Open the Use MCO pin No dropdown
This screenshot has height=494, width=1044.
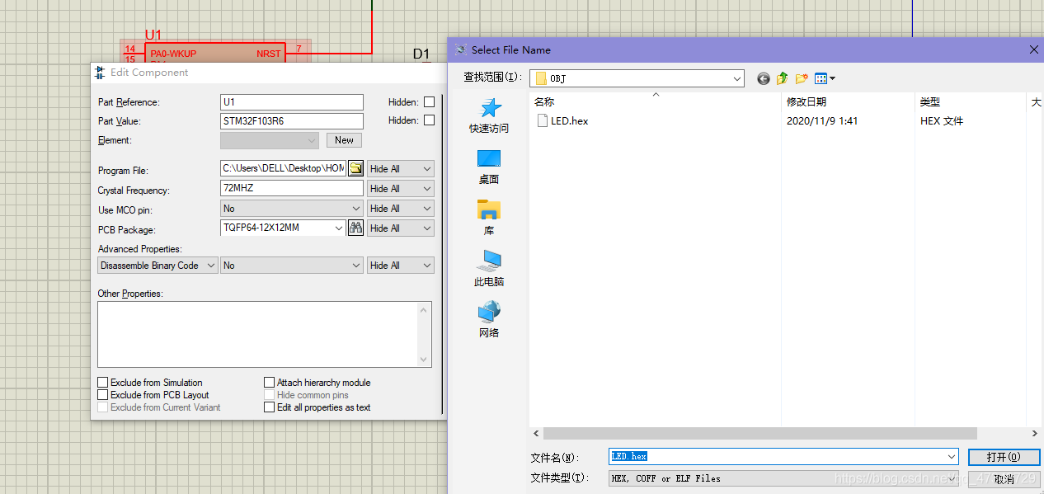(x=292, y=208)
